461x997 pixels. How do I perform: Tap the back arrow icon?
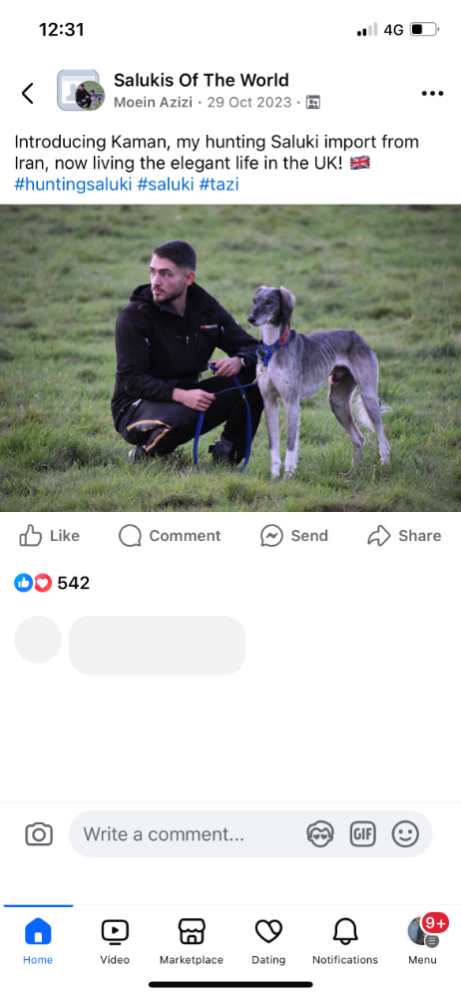point(27,94)
